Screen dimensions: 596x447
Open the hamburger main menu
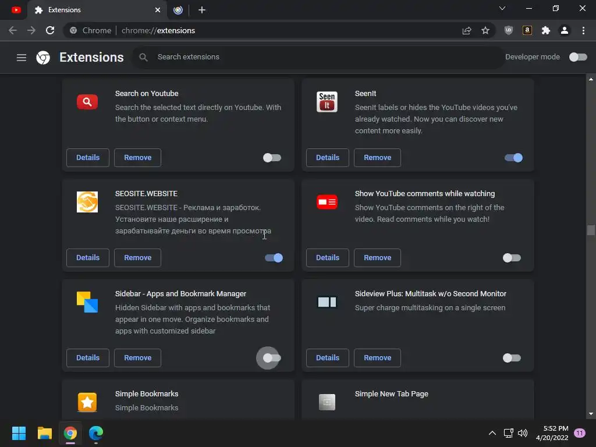(22, 58)
